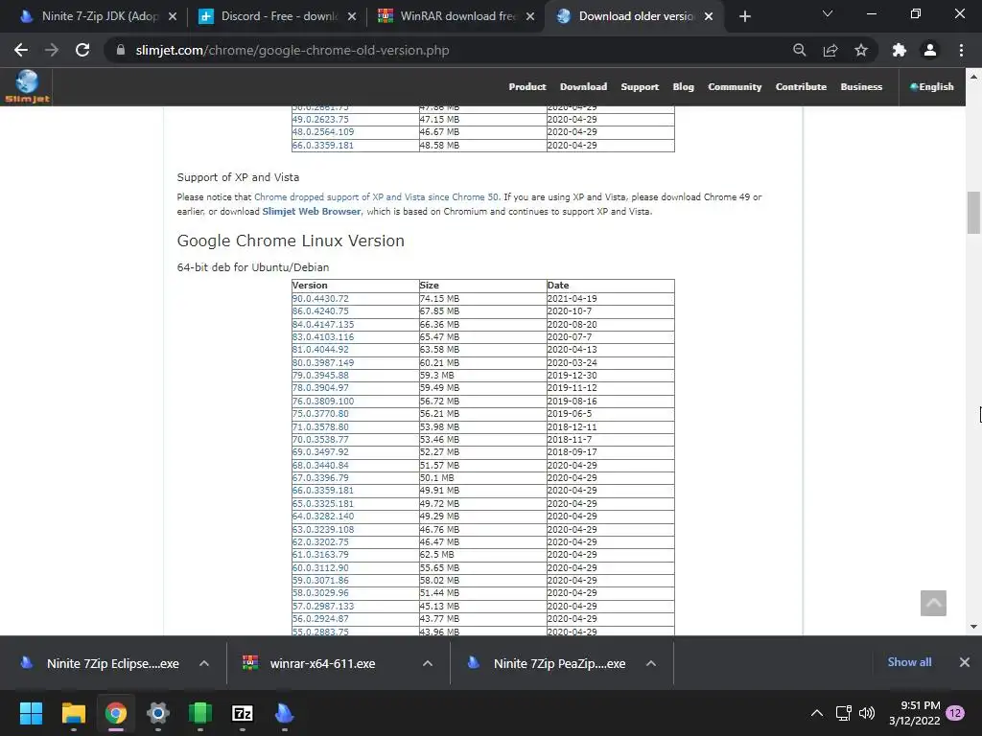Show all downloads
The height and width of the screenshot is (736, 982).
[909, 662]
